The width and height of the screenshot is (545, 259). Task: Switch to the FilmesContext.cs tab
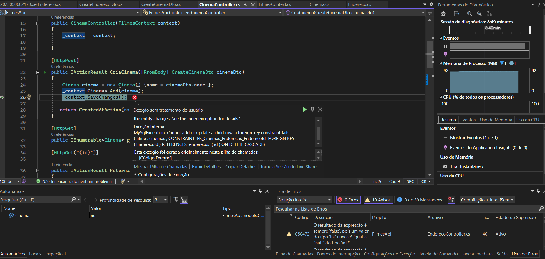tap(275, 4)
